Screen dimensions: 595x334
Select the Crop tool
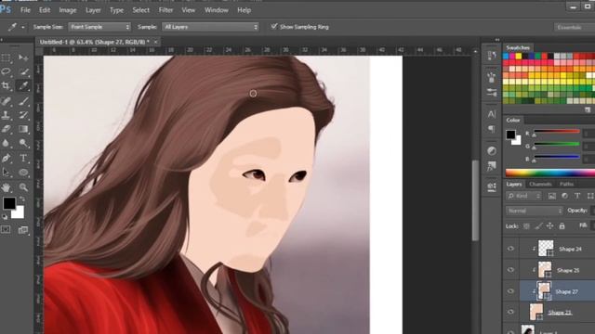(x=7, y=86)
